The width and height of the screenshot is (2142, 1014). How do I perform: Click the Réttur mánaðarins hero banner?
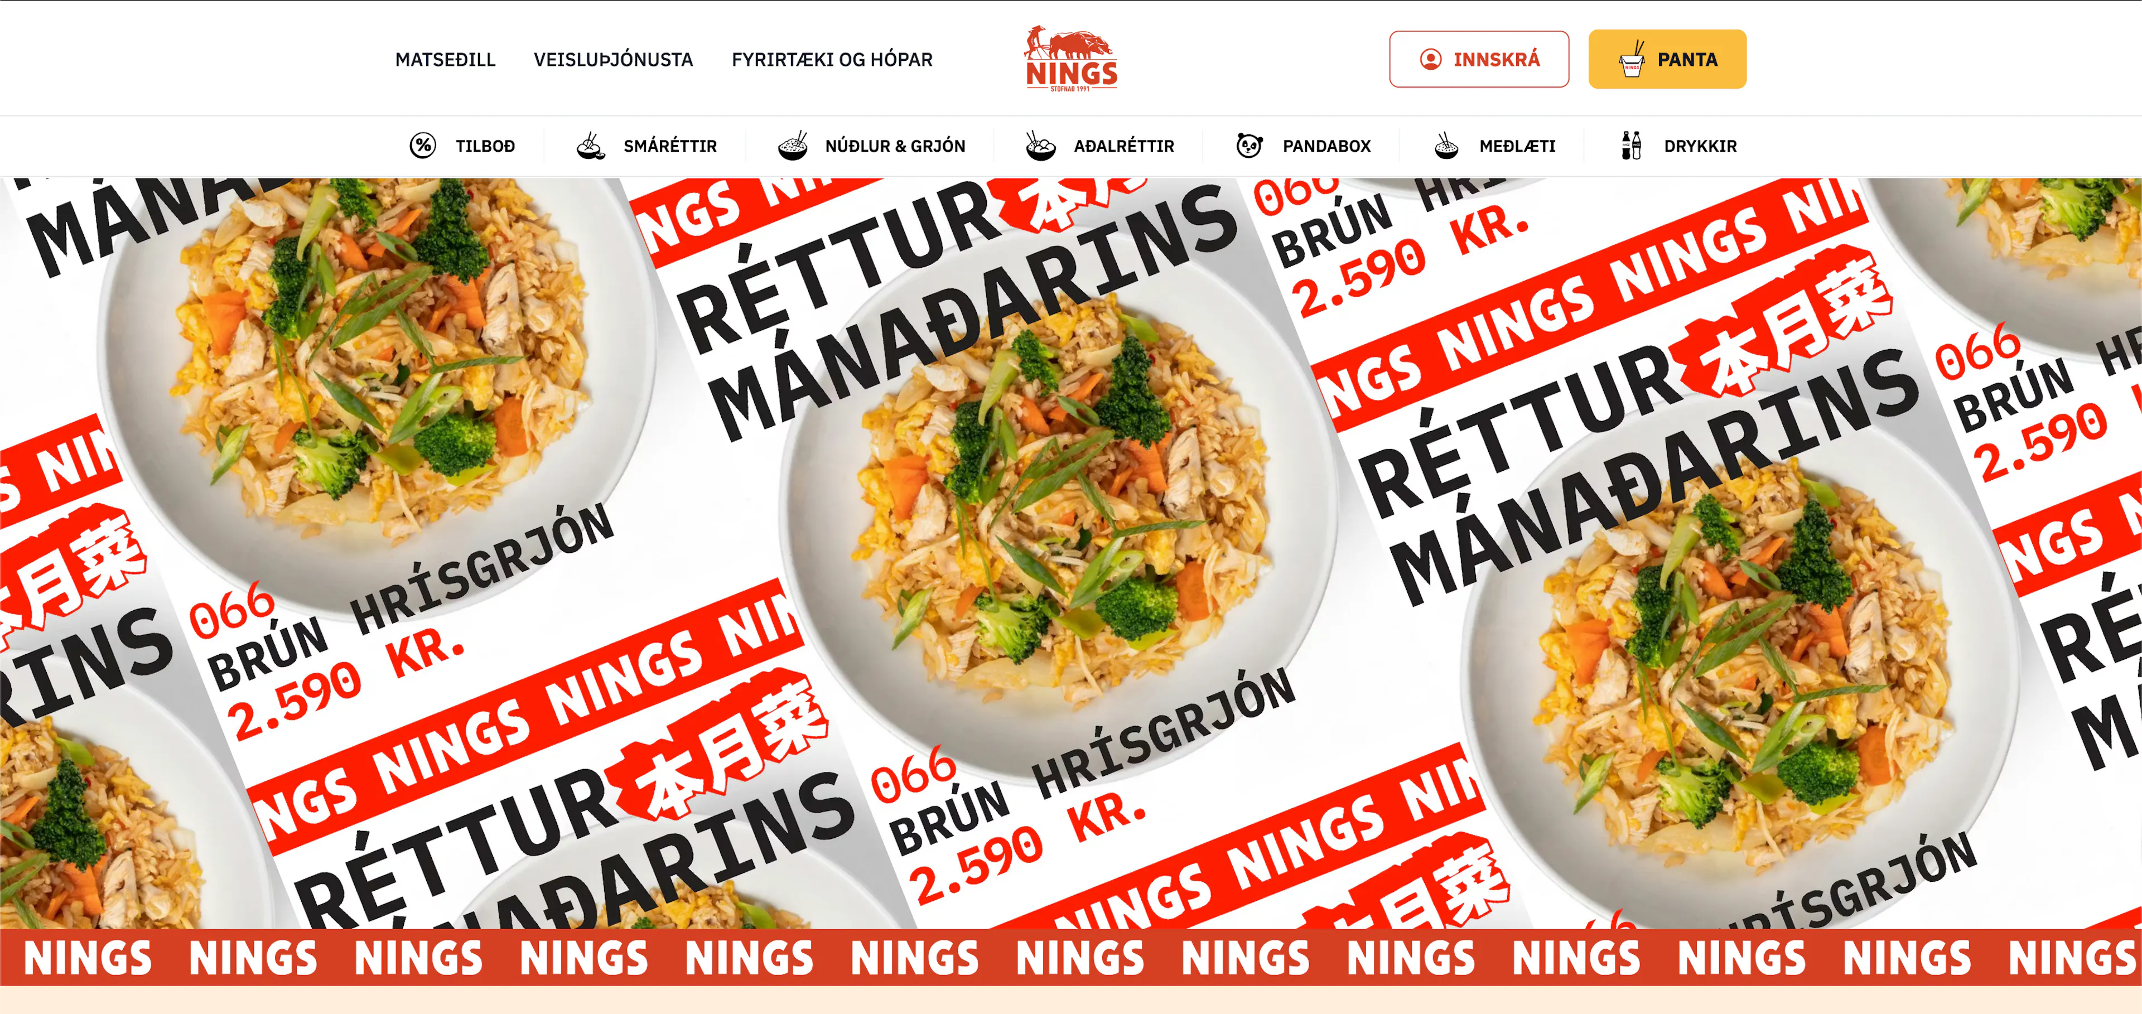coord(1071,553)
